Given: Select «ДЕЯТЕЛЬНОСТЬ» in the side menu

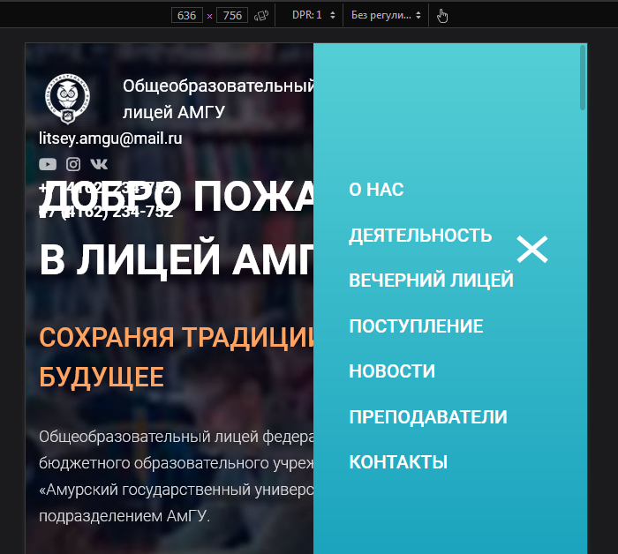Looking at the screenshot, I should pyautogui.click(x=420, y=236).
